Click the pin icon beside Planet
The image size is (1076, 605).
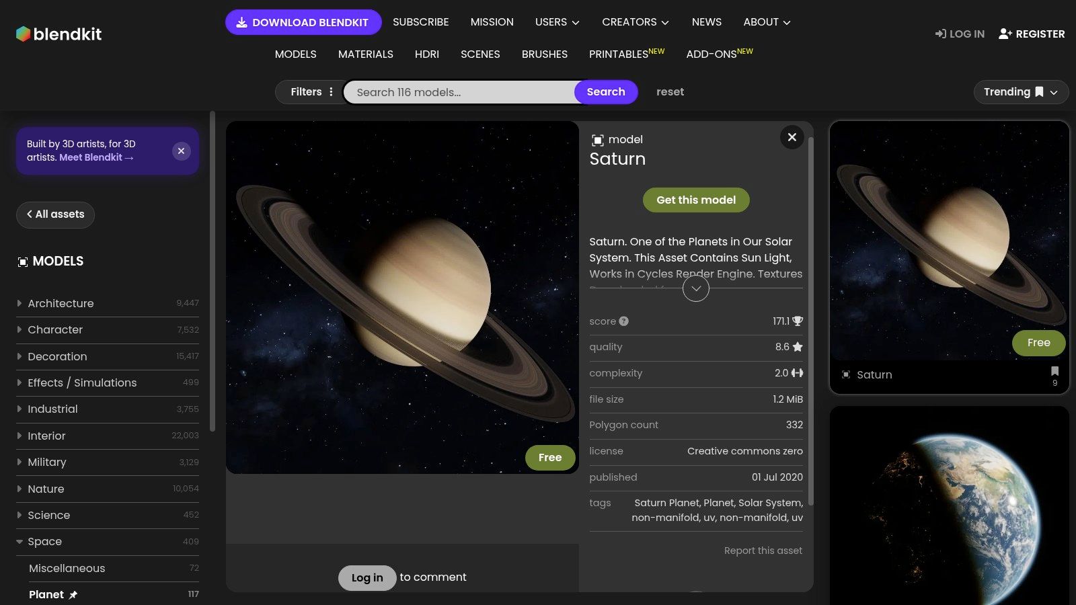(x=73, y=595)
